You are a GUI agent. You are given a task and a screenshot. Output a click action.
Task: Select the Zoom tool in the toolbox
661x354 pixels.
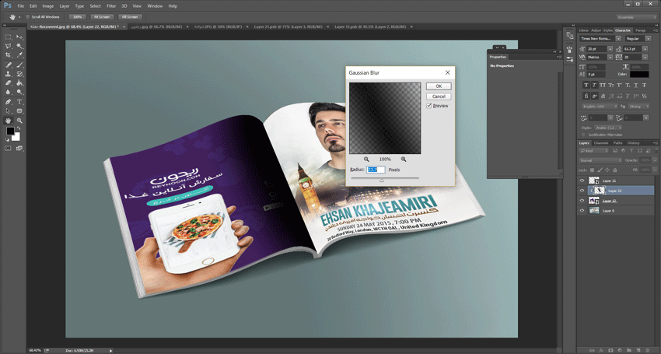(x=19, y=121)
